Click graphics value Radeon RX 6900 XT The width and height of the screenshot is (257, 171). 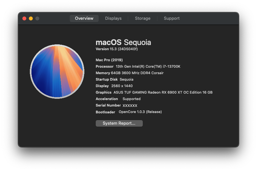(165, 92)
